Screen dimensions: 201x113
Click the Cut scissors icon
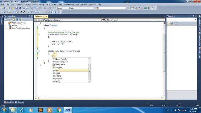(24, 8)
